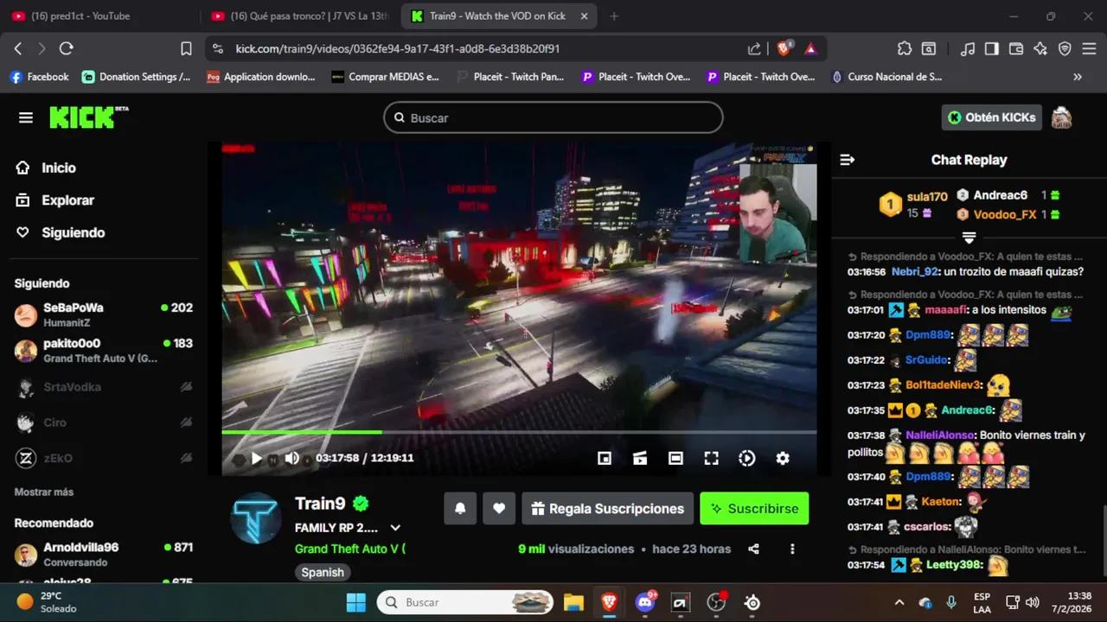Screen dimensions: 1107x622
Task: Open browser share page icon
Action: [x=754, y=49]
